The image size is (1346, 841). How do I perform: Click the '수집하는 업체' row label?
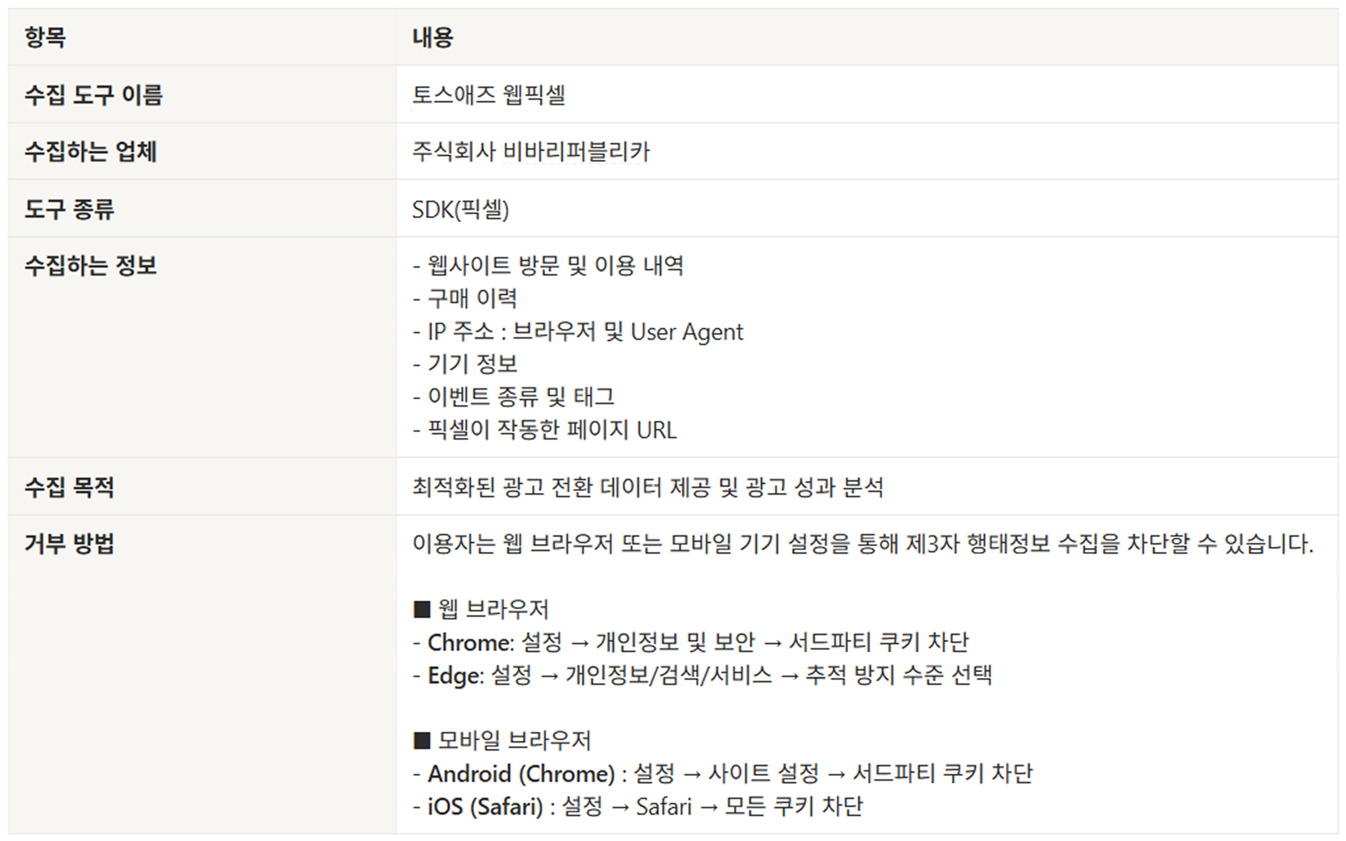point(91,152)
